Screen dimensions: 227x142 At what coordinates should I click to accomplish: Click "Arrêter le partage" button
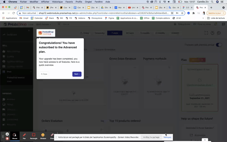coord(151,137)
